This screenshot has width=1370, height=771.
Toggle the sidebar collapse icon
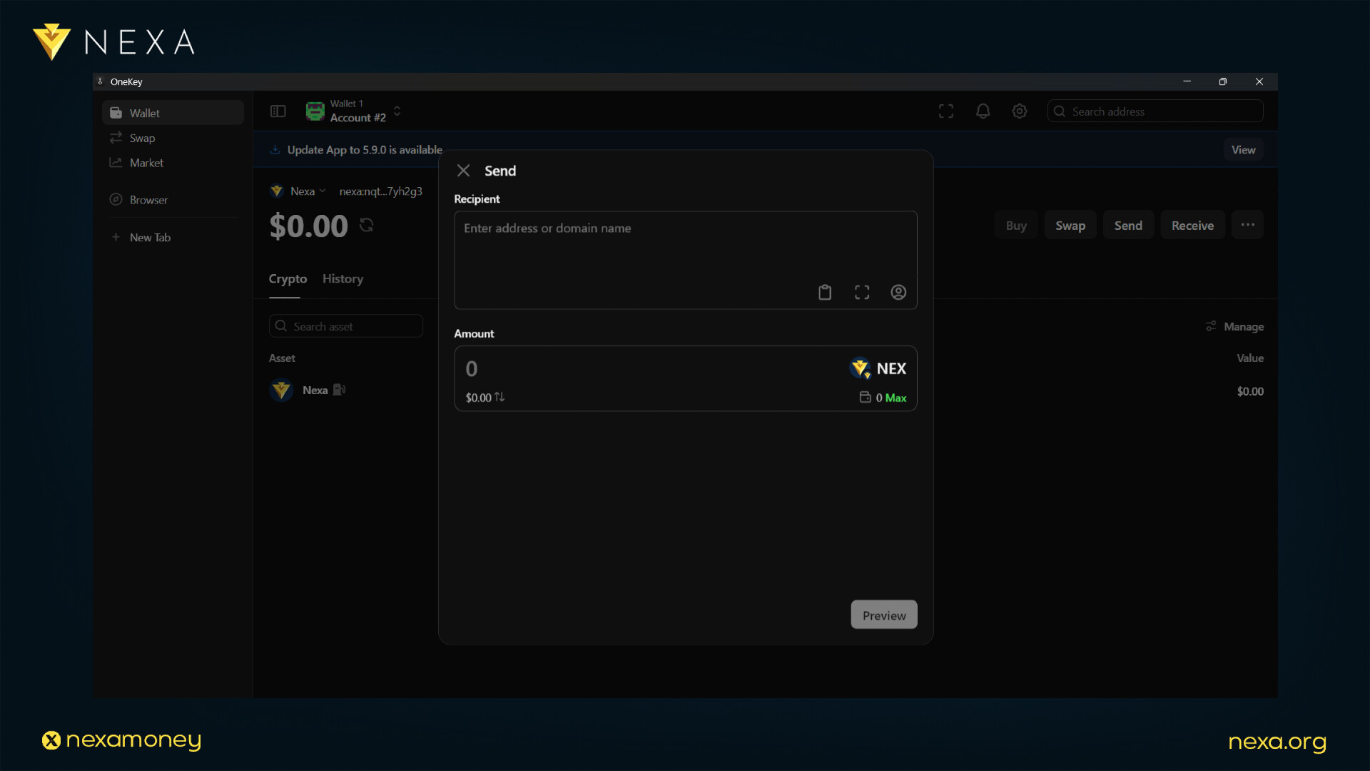coord(278,111)
